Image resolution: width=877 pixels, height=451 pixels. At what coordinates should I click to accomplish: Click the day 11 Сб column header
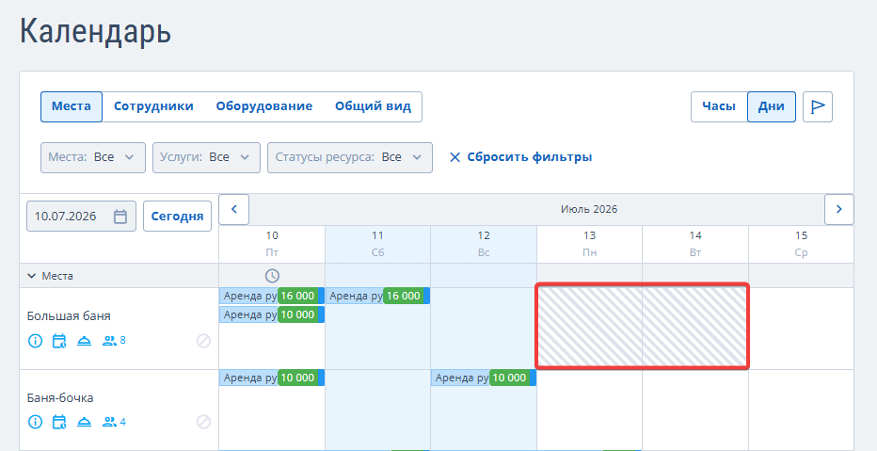coord(377,244)
